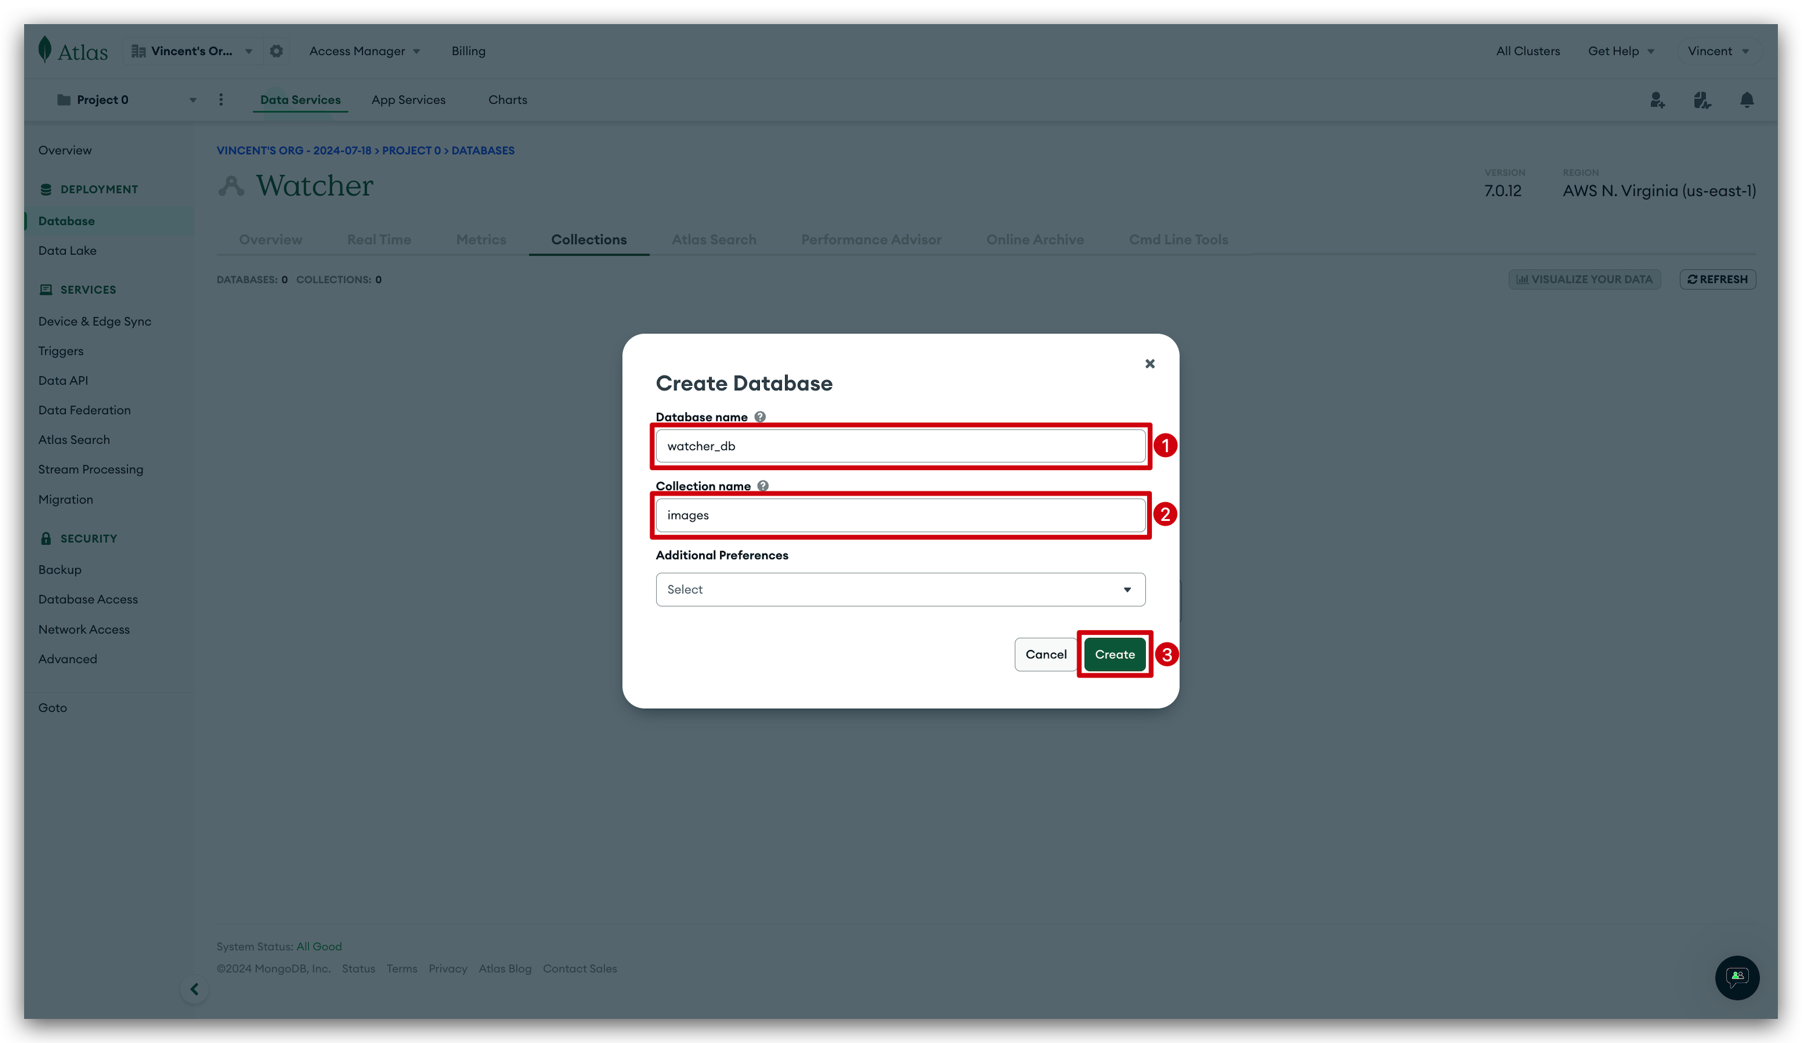Click the Refresh button

(1718, 279)
